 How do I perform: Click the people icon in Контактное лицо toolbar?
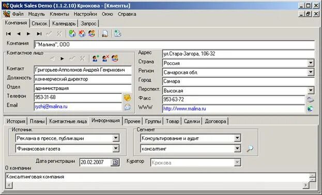point(115,58)
